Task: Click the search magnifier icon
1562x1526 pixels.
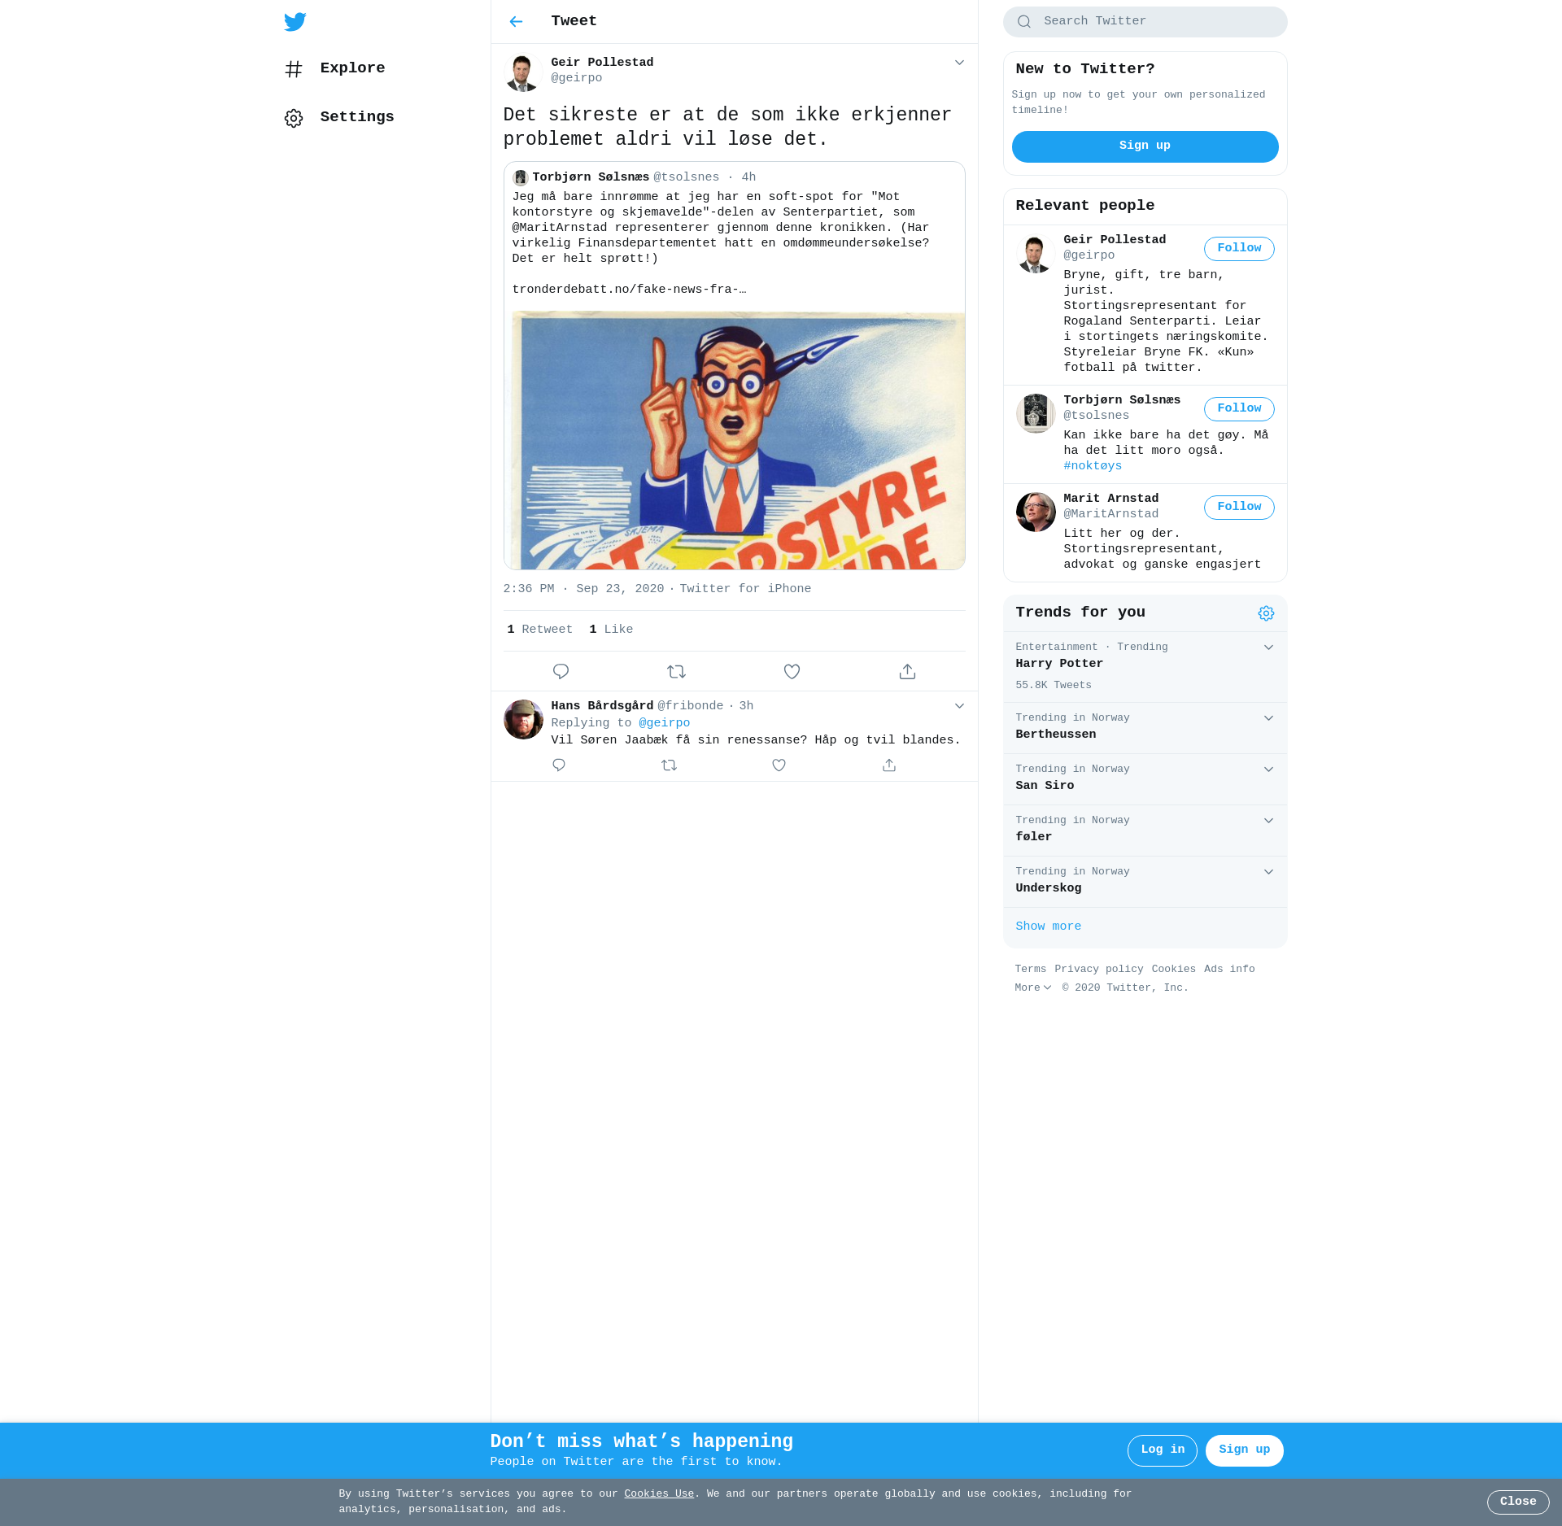Action: [1024, 22]
